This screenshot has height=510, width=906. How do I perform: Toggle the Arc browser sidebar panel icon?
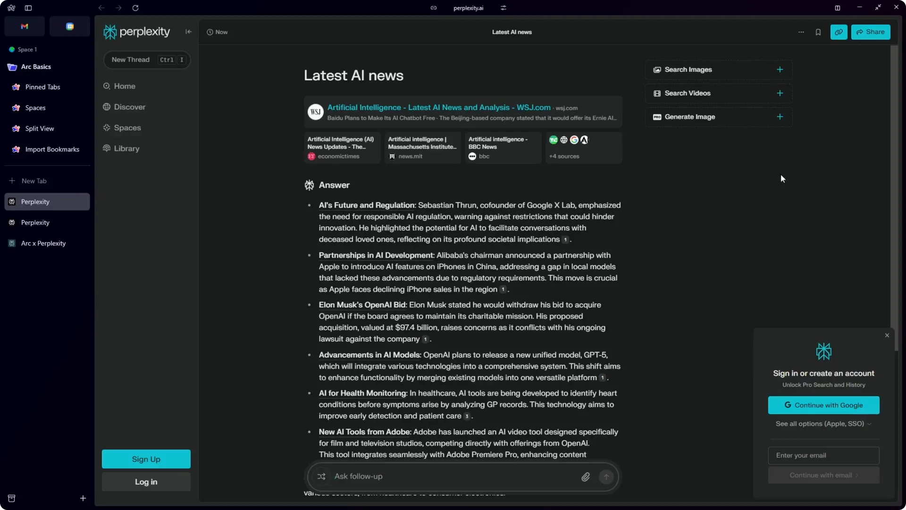pyautogui.click(x=28, y=8)
